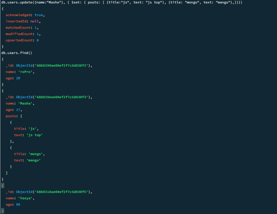Click the age value 17
The width and height of the screenshot is (277, 214).
(x=18, y=110)
